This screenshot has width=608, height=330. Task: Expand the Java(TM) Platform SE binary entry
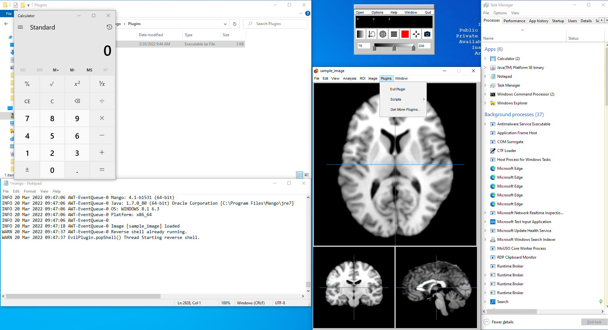(485, 68)
